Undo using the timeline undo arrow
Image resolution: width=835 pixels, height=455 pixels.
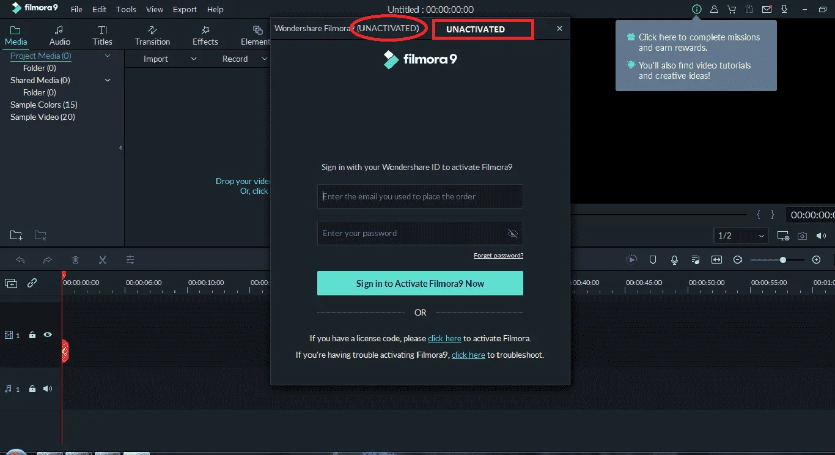20,259
